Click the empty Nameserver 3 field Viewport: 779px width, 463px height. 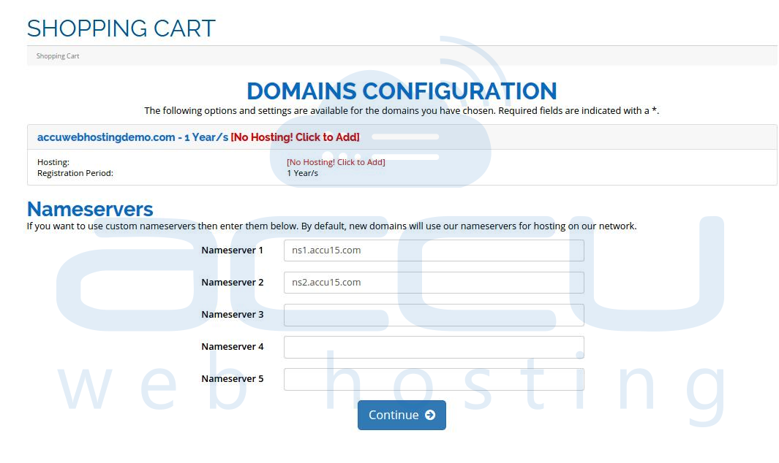tap(434, 315)
